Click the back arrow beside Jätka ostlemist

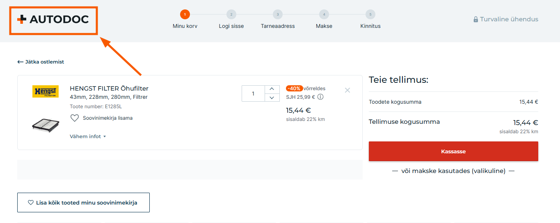(21, 62)
